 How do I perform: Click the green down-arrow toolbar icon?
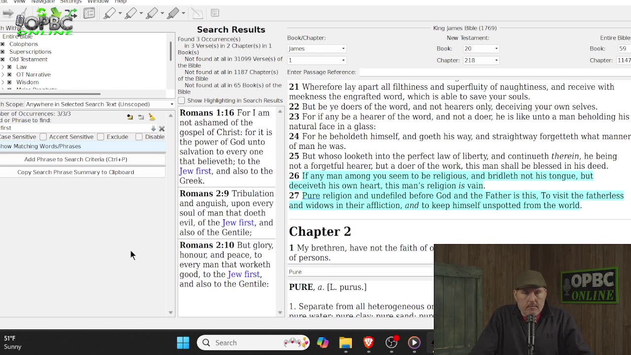56,13
